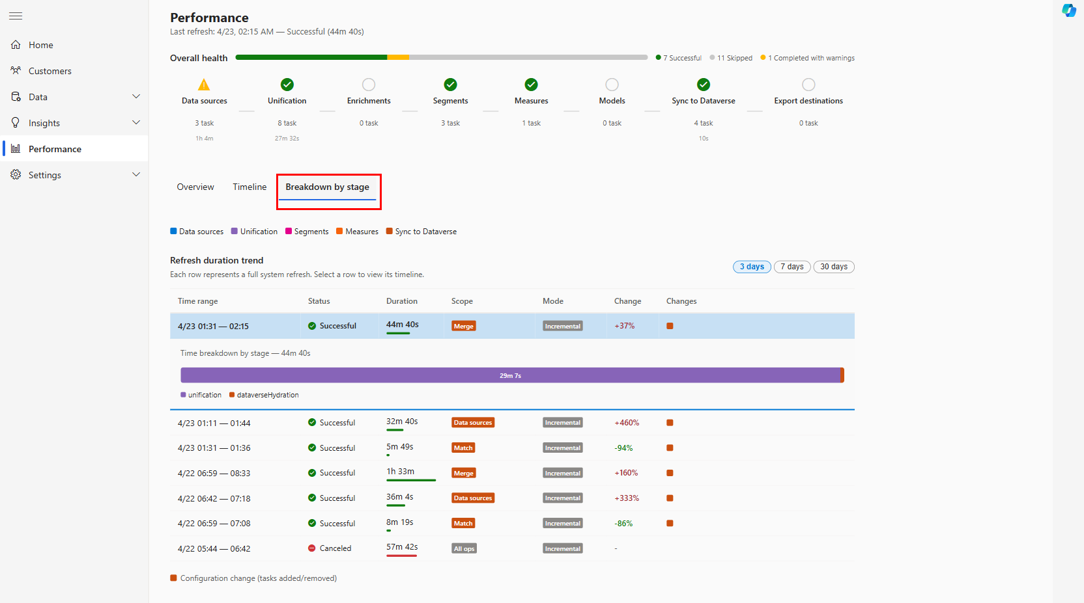Click the Sync to Dataverse checkmark icon

point(704,85)
